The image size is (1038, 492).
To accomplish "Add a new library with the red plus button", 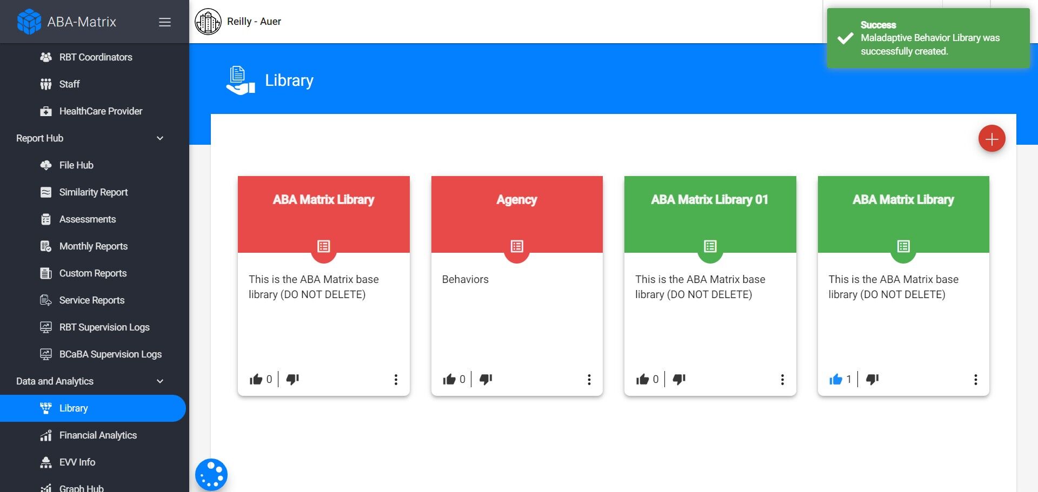I will (x=992, y=139).
